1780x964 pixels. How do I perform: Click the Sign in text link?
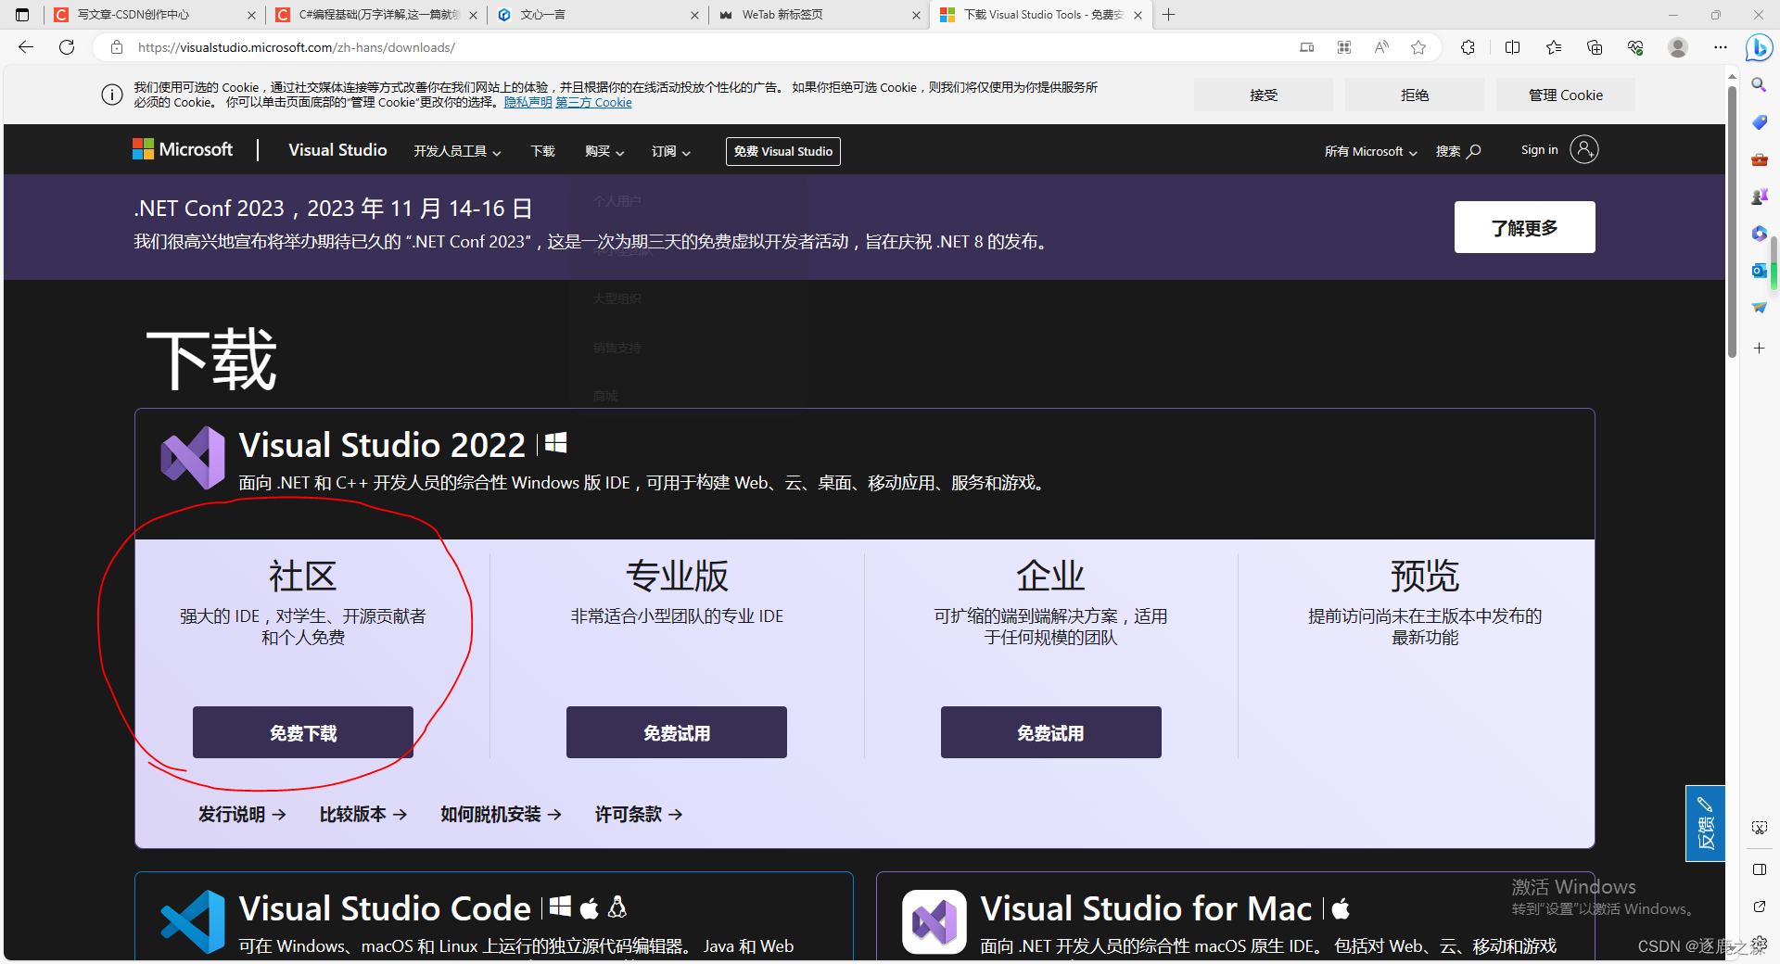[x=1539, y=150]
